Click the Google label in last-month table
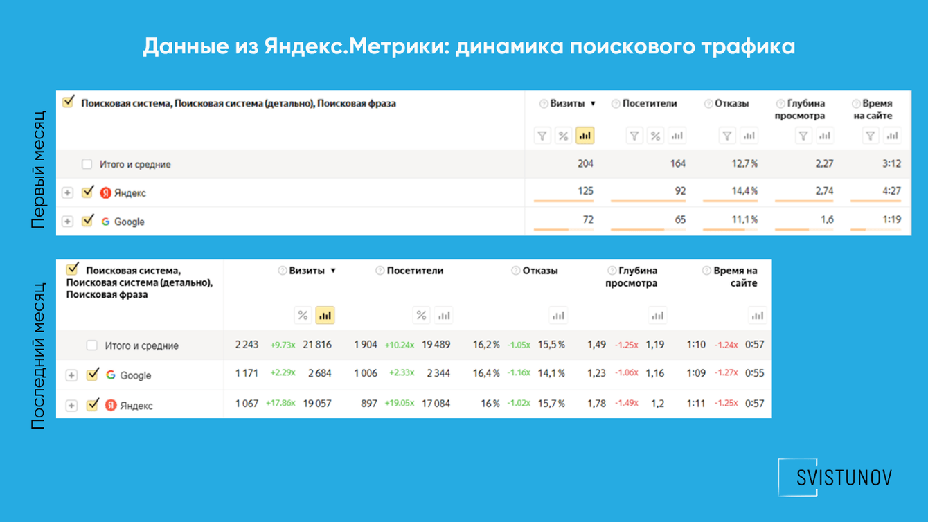This screenshot has height=522, width=928. tap(136, 375)
